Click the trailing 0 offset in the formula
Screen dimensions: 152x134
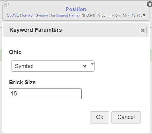coord(144,15)
